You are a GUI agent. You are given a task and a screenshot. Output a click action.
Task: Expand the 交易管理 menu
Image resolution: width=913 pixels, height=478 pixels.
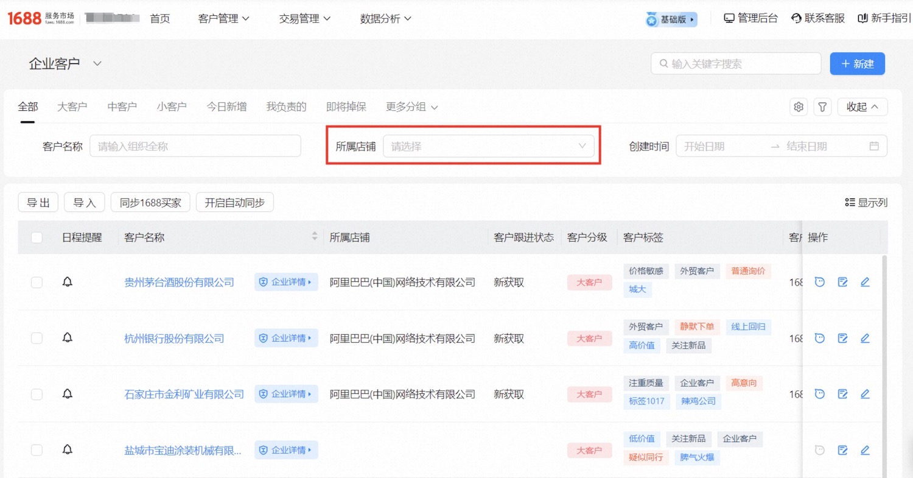[x=304, y=19]
